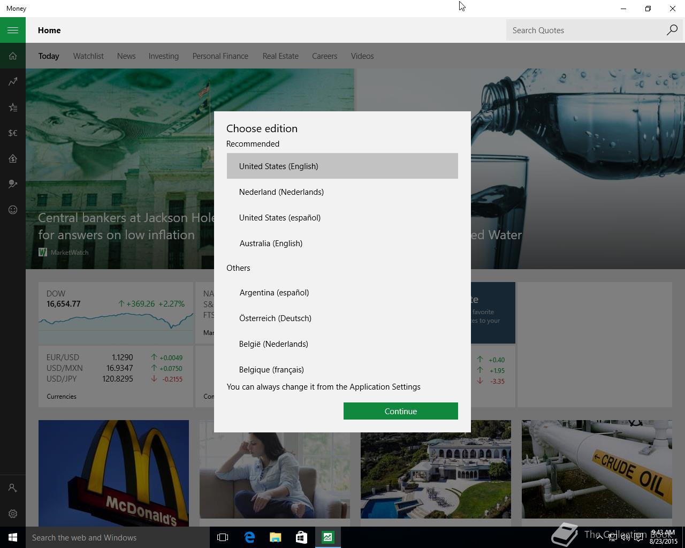The height and width of the screenshot is (548, 685).
Task: Select Australia (English) edition
Action: pyautogui.click(x=342, y=243)
